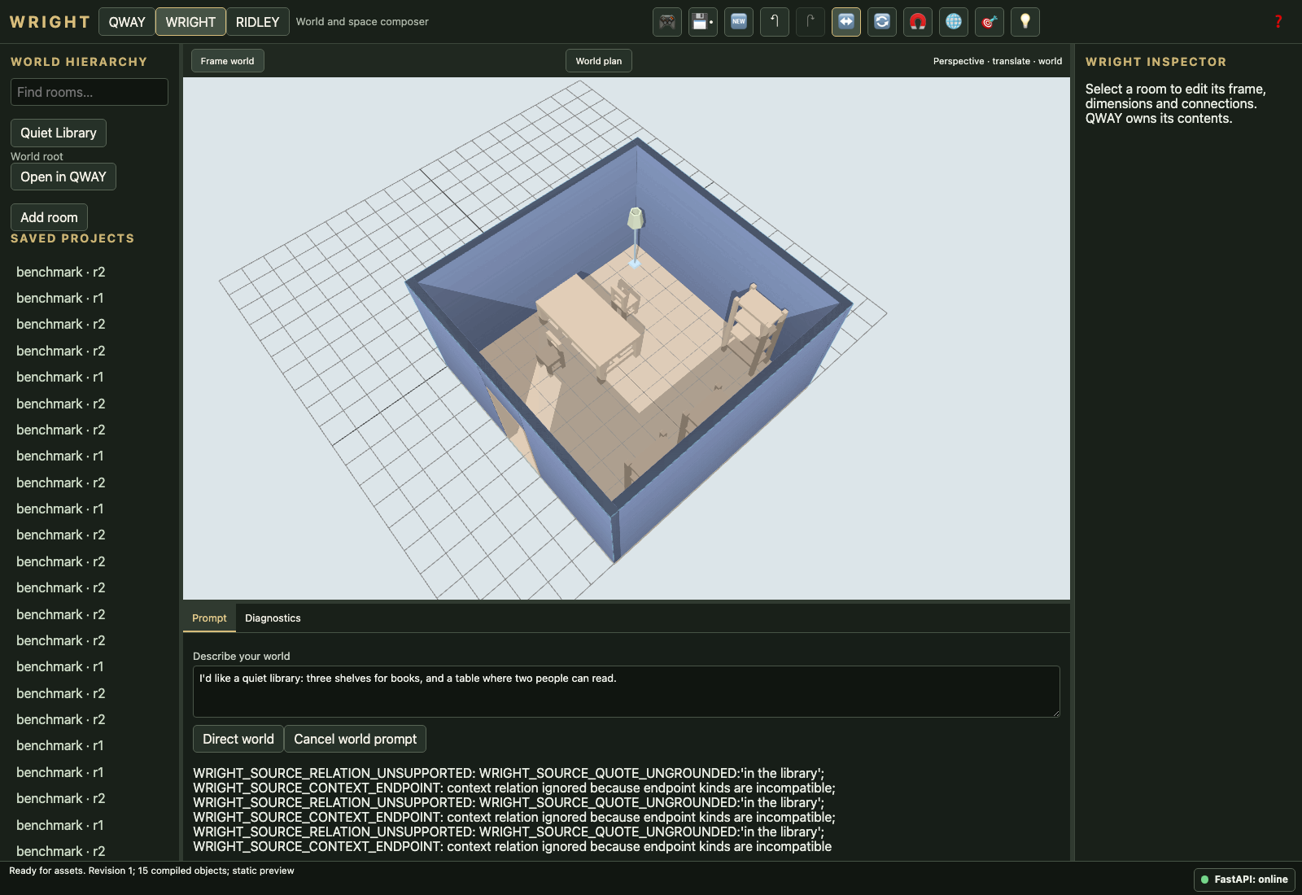Image resolution: width=1302 pixels, height=895 pixels.
Task: Undo the last action
Action: (775, 22)
